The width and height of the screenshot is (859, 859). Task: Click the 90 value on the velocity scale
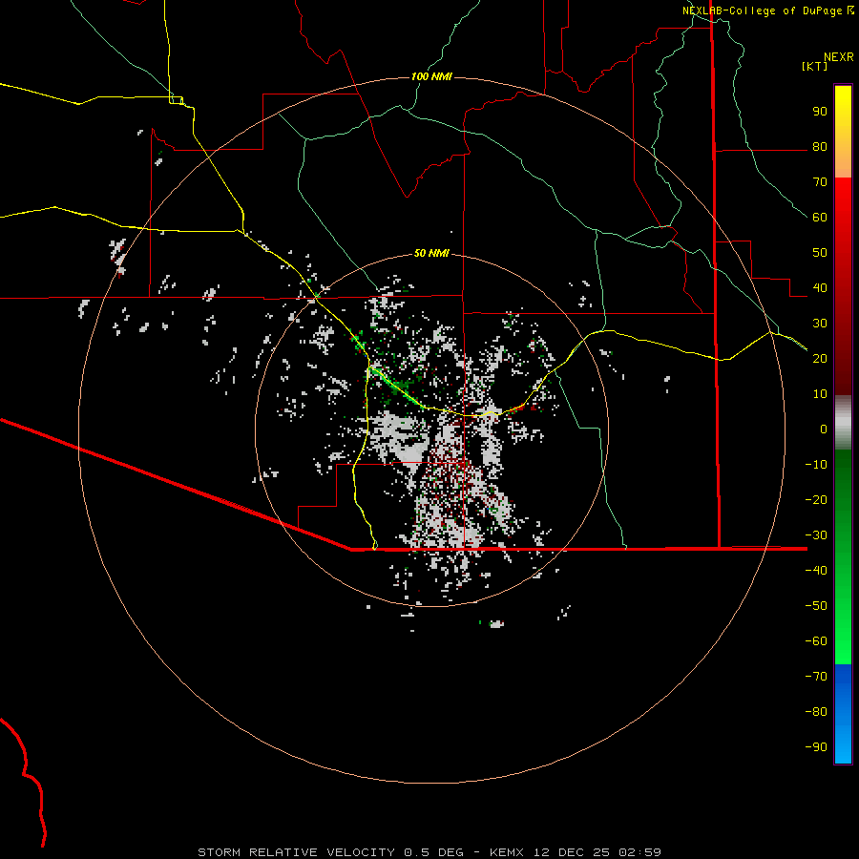point(820,112)
